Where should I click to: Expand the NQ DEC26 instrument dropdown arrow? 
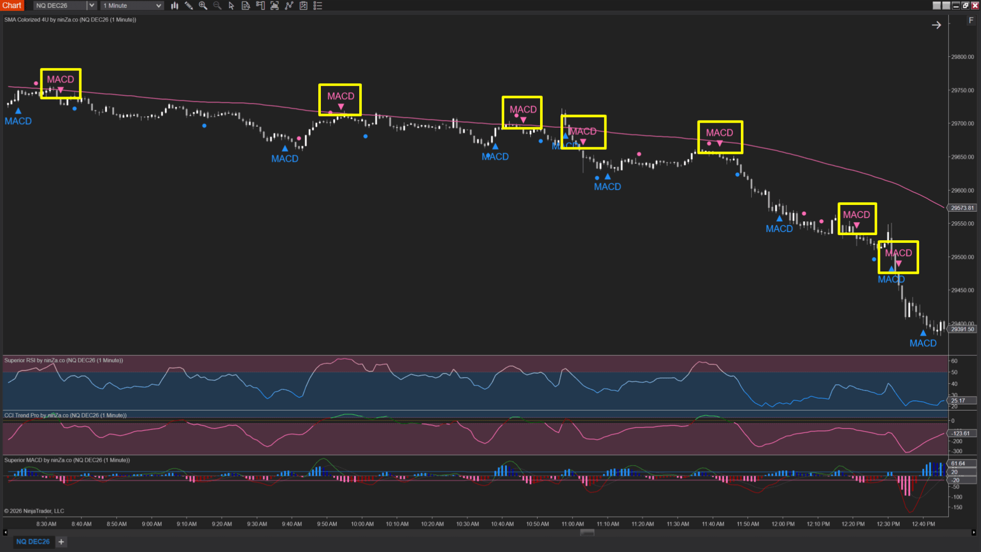(x=91, y=6)
